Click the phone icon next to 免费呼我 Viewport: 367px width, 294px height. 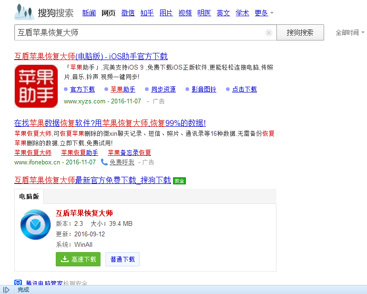click(x=104, y=162)
